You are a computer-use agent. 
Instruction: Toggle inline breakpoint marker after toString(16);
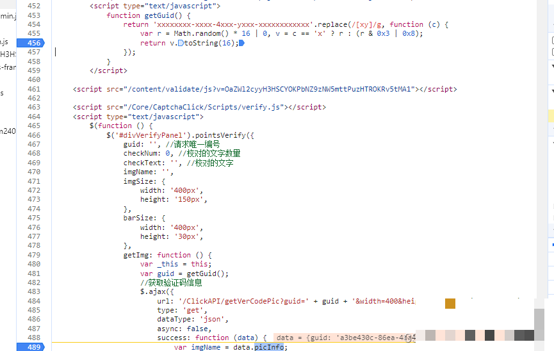point(241,43)
